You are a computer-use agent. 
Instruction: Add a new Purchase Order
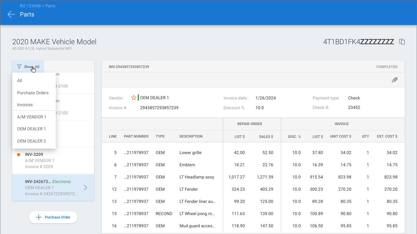click(x=53, y=217)
